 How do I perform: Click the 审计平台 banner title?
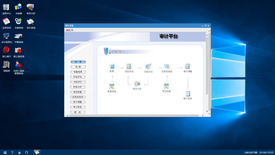[x=169, y=36]
